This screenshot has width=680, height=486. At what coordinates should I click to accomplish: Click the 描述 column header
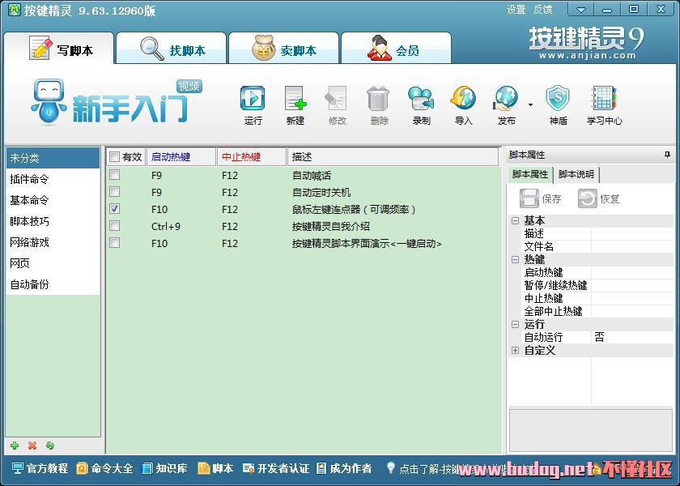tap(393, 156)
